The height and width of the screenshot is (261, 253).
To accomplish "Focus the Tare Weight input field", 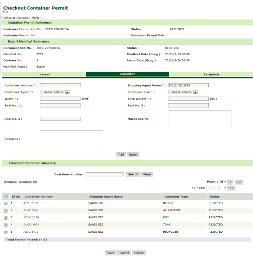I will click(188, 99).
